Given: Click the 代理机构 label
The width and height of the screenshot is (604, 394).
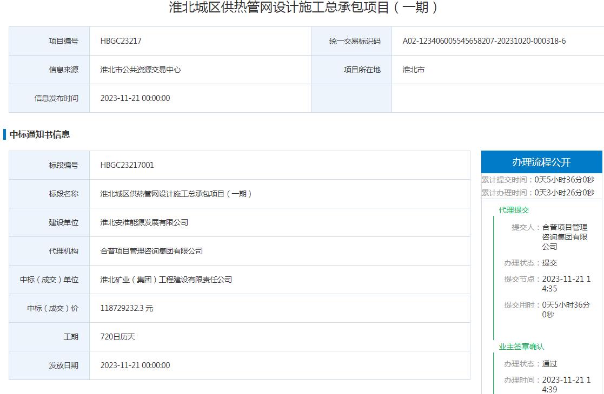Looking at the screenshot, I should click(63, 251).
